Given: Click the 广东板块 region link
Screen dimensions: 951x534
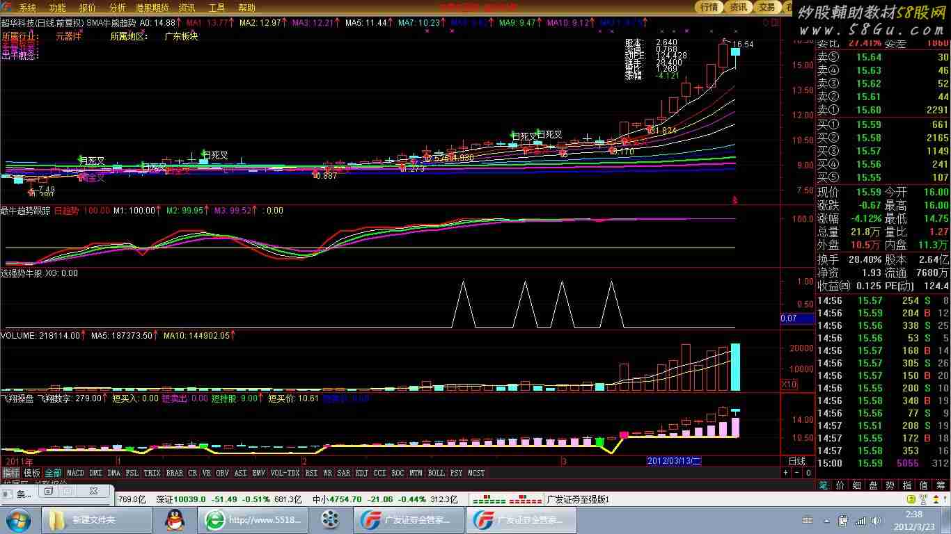Looking at the screenshot, I should pyautogui.click(x=181, y=36).
